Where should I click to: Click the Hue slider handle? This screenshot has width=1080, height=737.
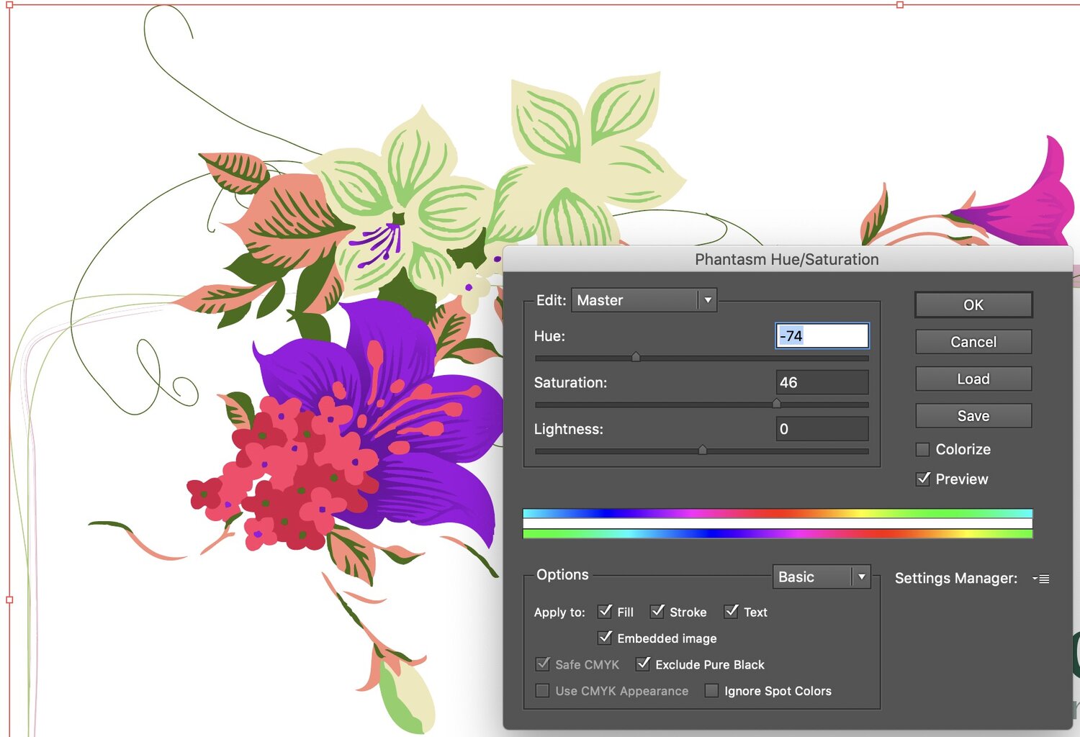point(636,357)
